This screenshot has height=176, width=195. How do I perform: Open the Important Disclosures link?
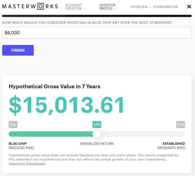[x=27, y=163]
